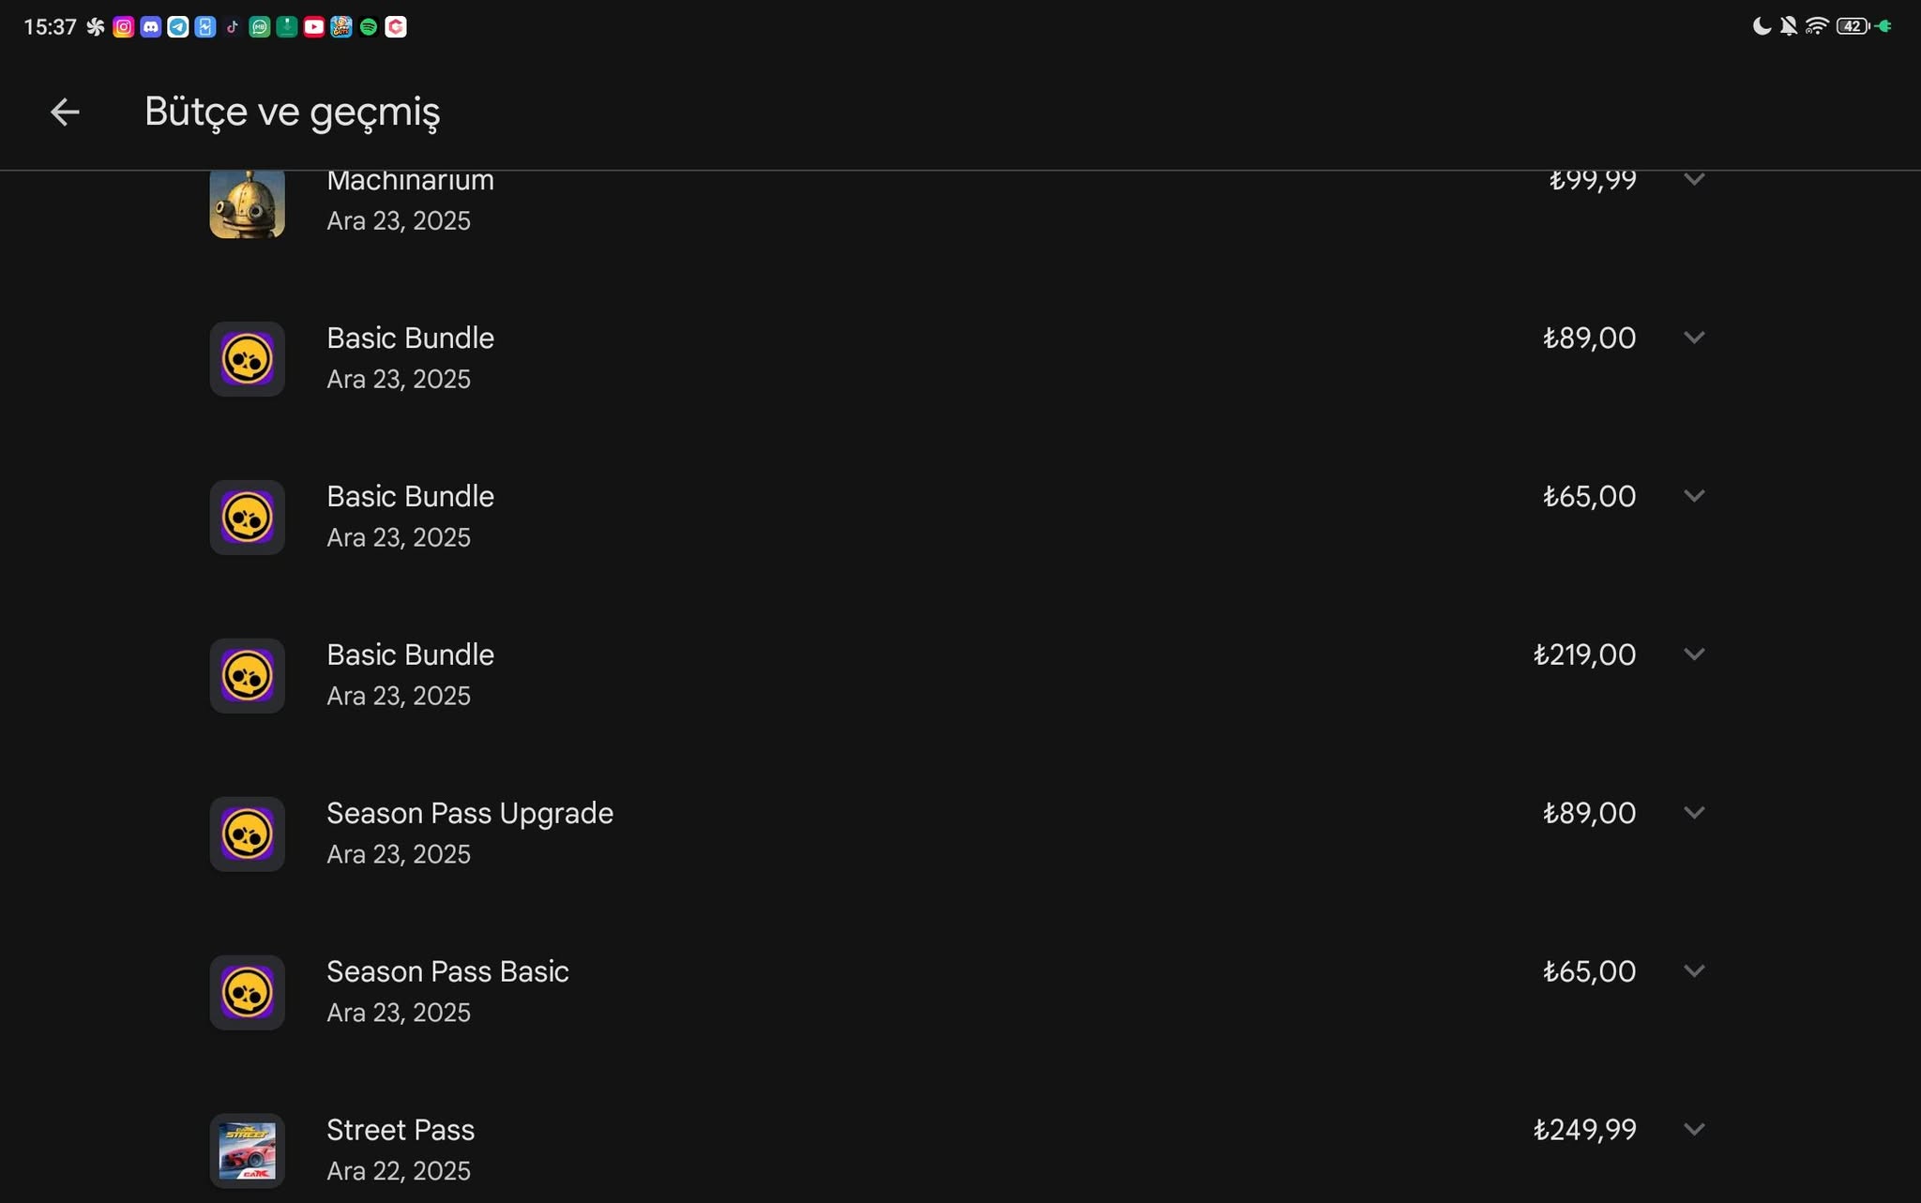Go back using the arrow icon
The height and width of the screenshot is (1203, 1921).
(x=65, y=113)
